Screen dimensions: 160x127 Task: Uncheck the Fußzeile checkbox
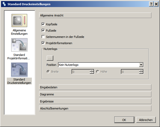point(43,31)
